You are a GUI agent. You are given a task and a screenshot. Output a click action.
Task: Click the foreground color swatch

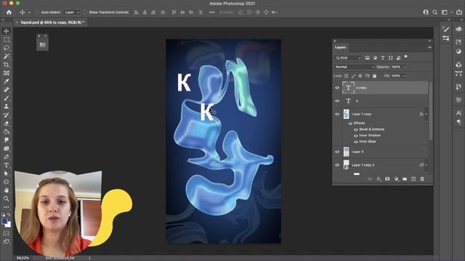click(4, 221)
